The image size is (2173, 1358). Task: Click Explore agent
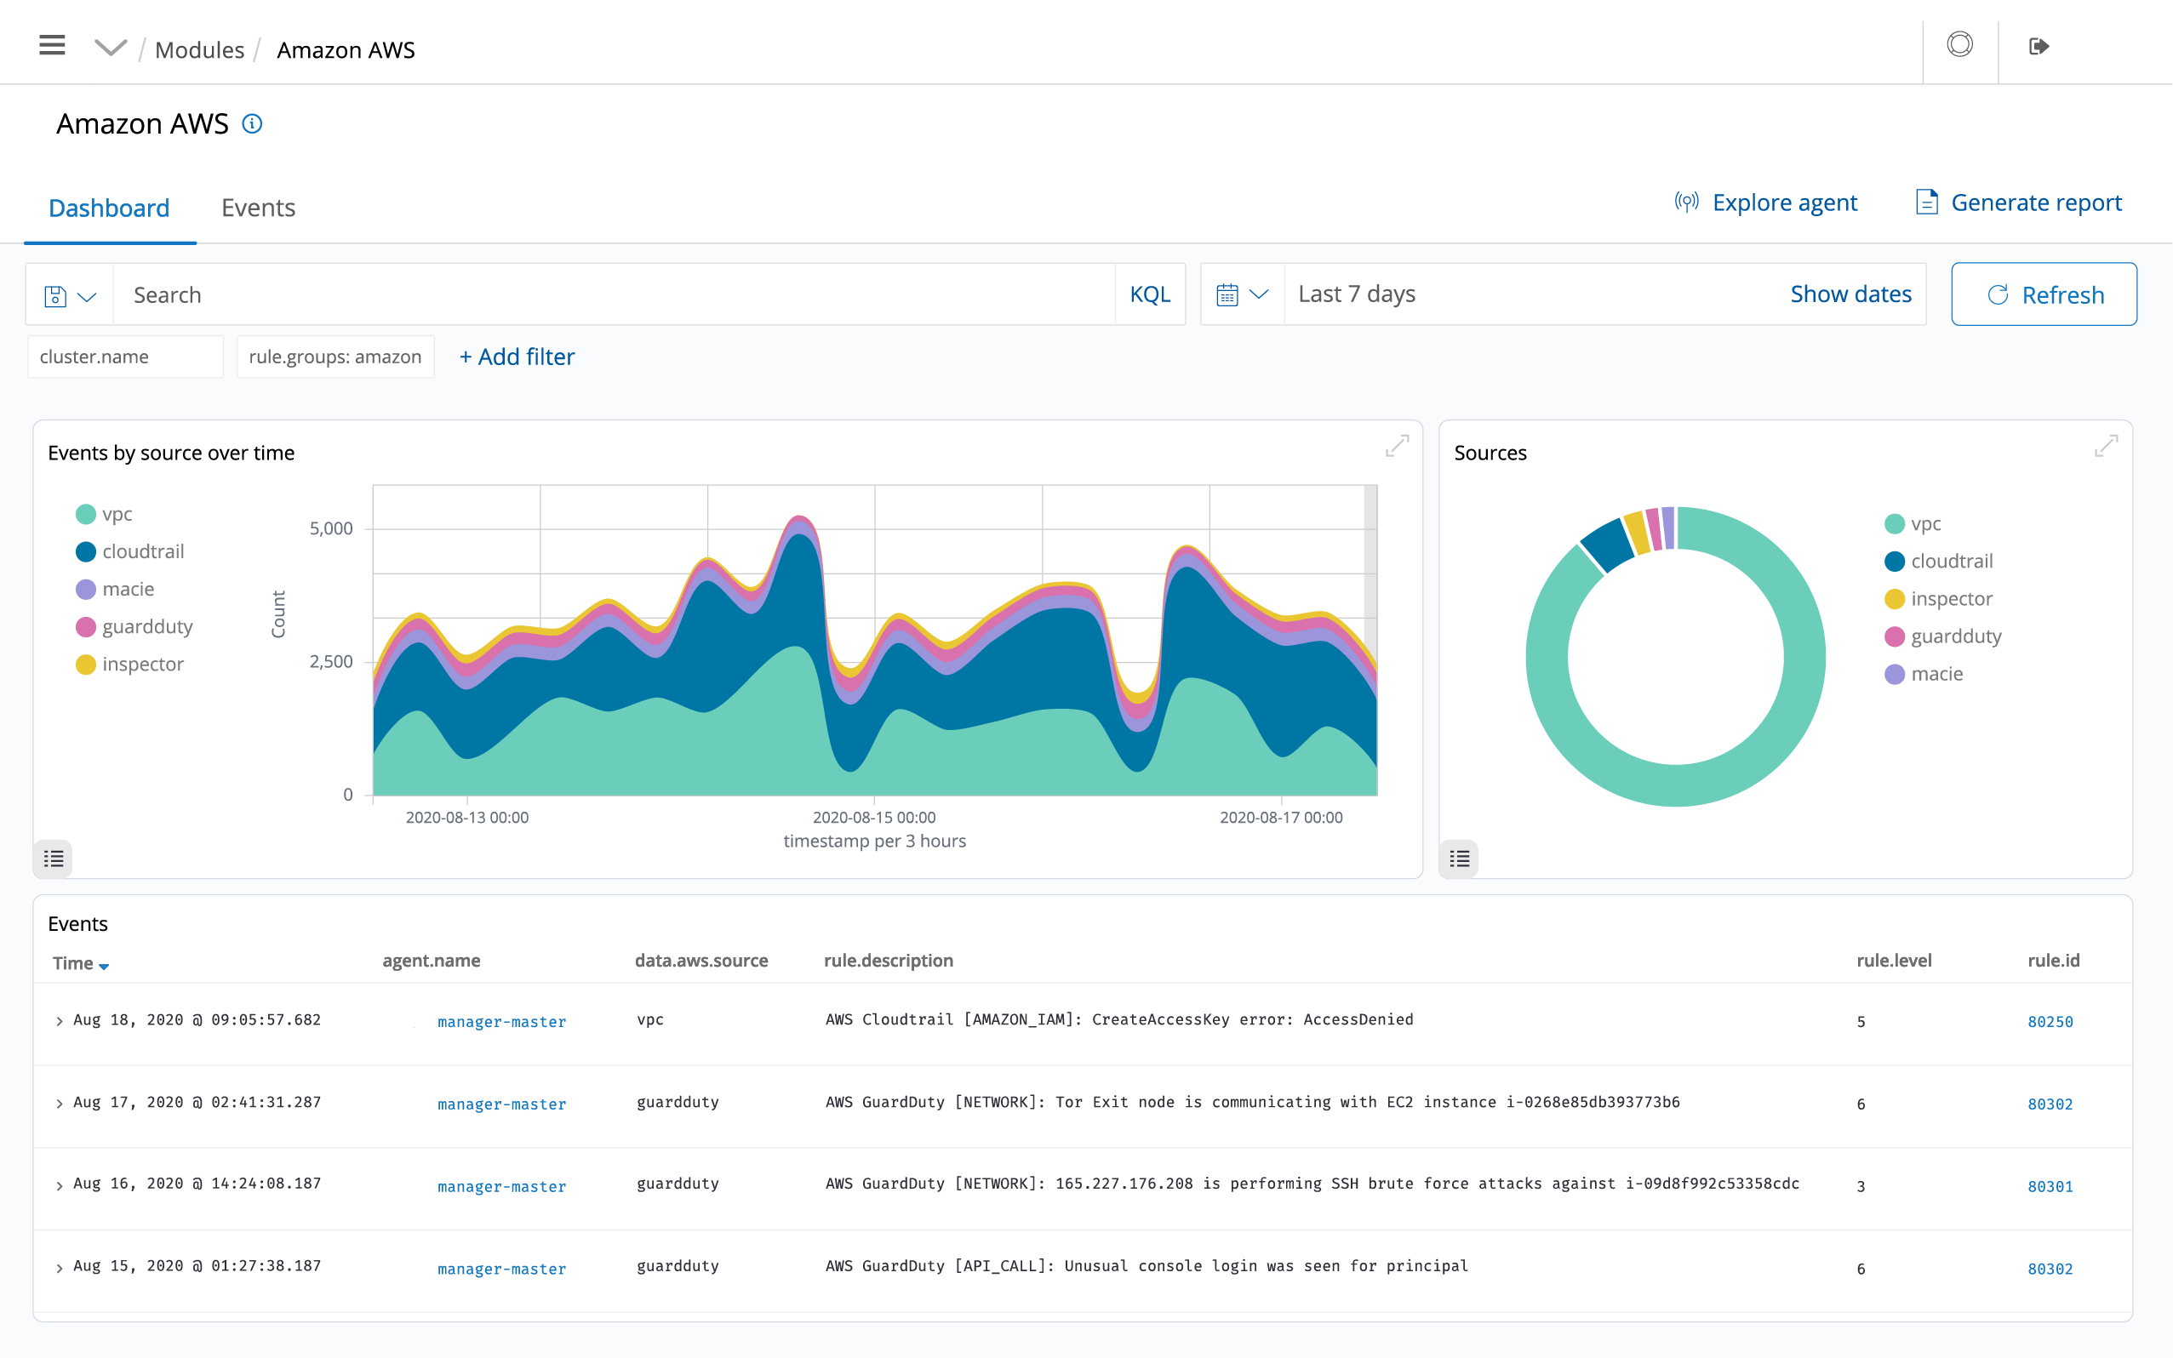coord(1766,203)
